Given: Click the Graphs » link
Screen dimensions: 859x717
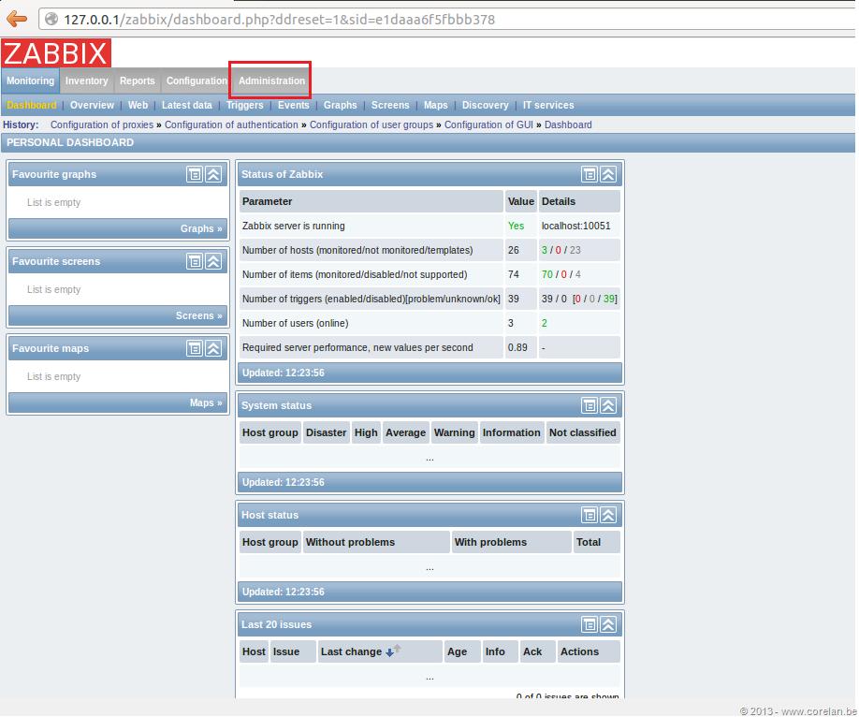Looking at the screenshot, I should point(201,228).
